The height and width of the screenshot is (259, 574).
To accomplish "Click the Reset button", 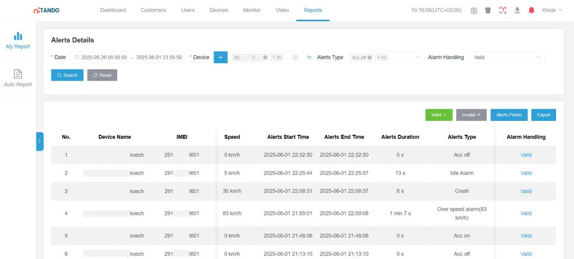I will click(x=102, y=75).
